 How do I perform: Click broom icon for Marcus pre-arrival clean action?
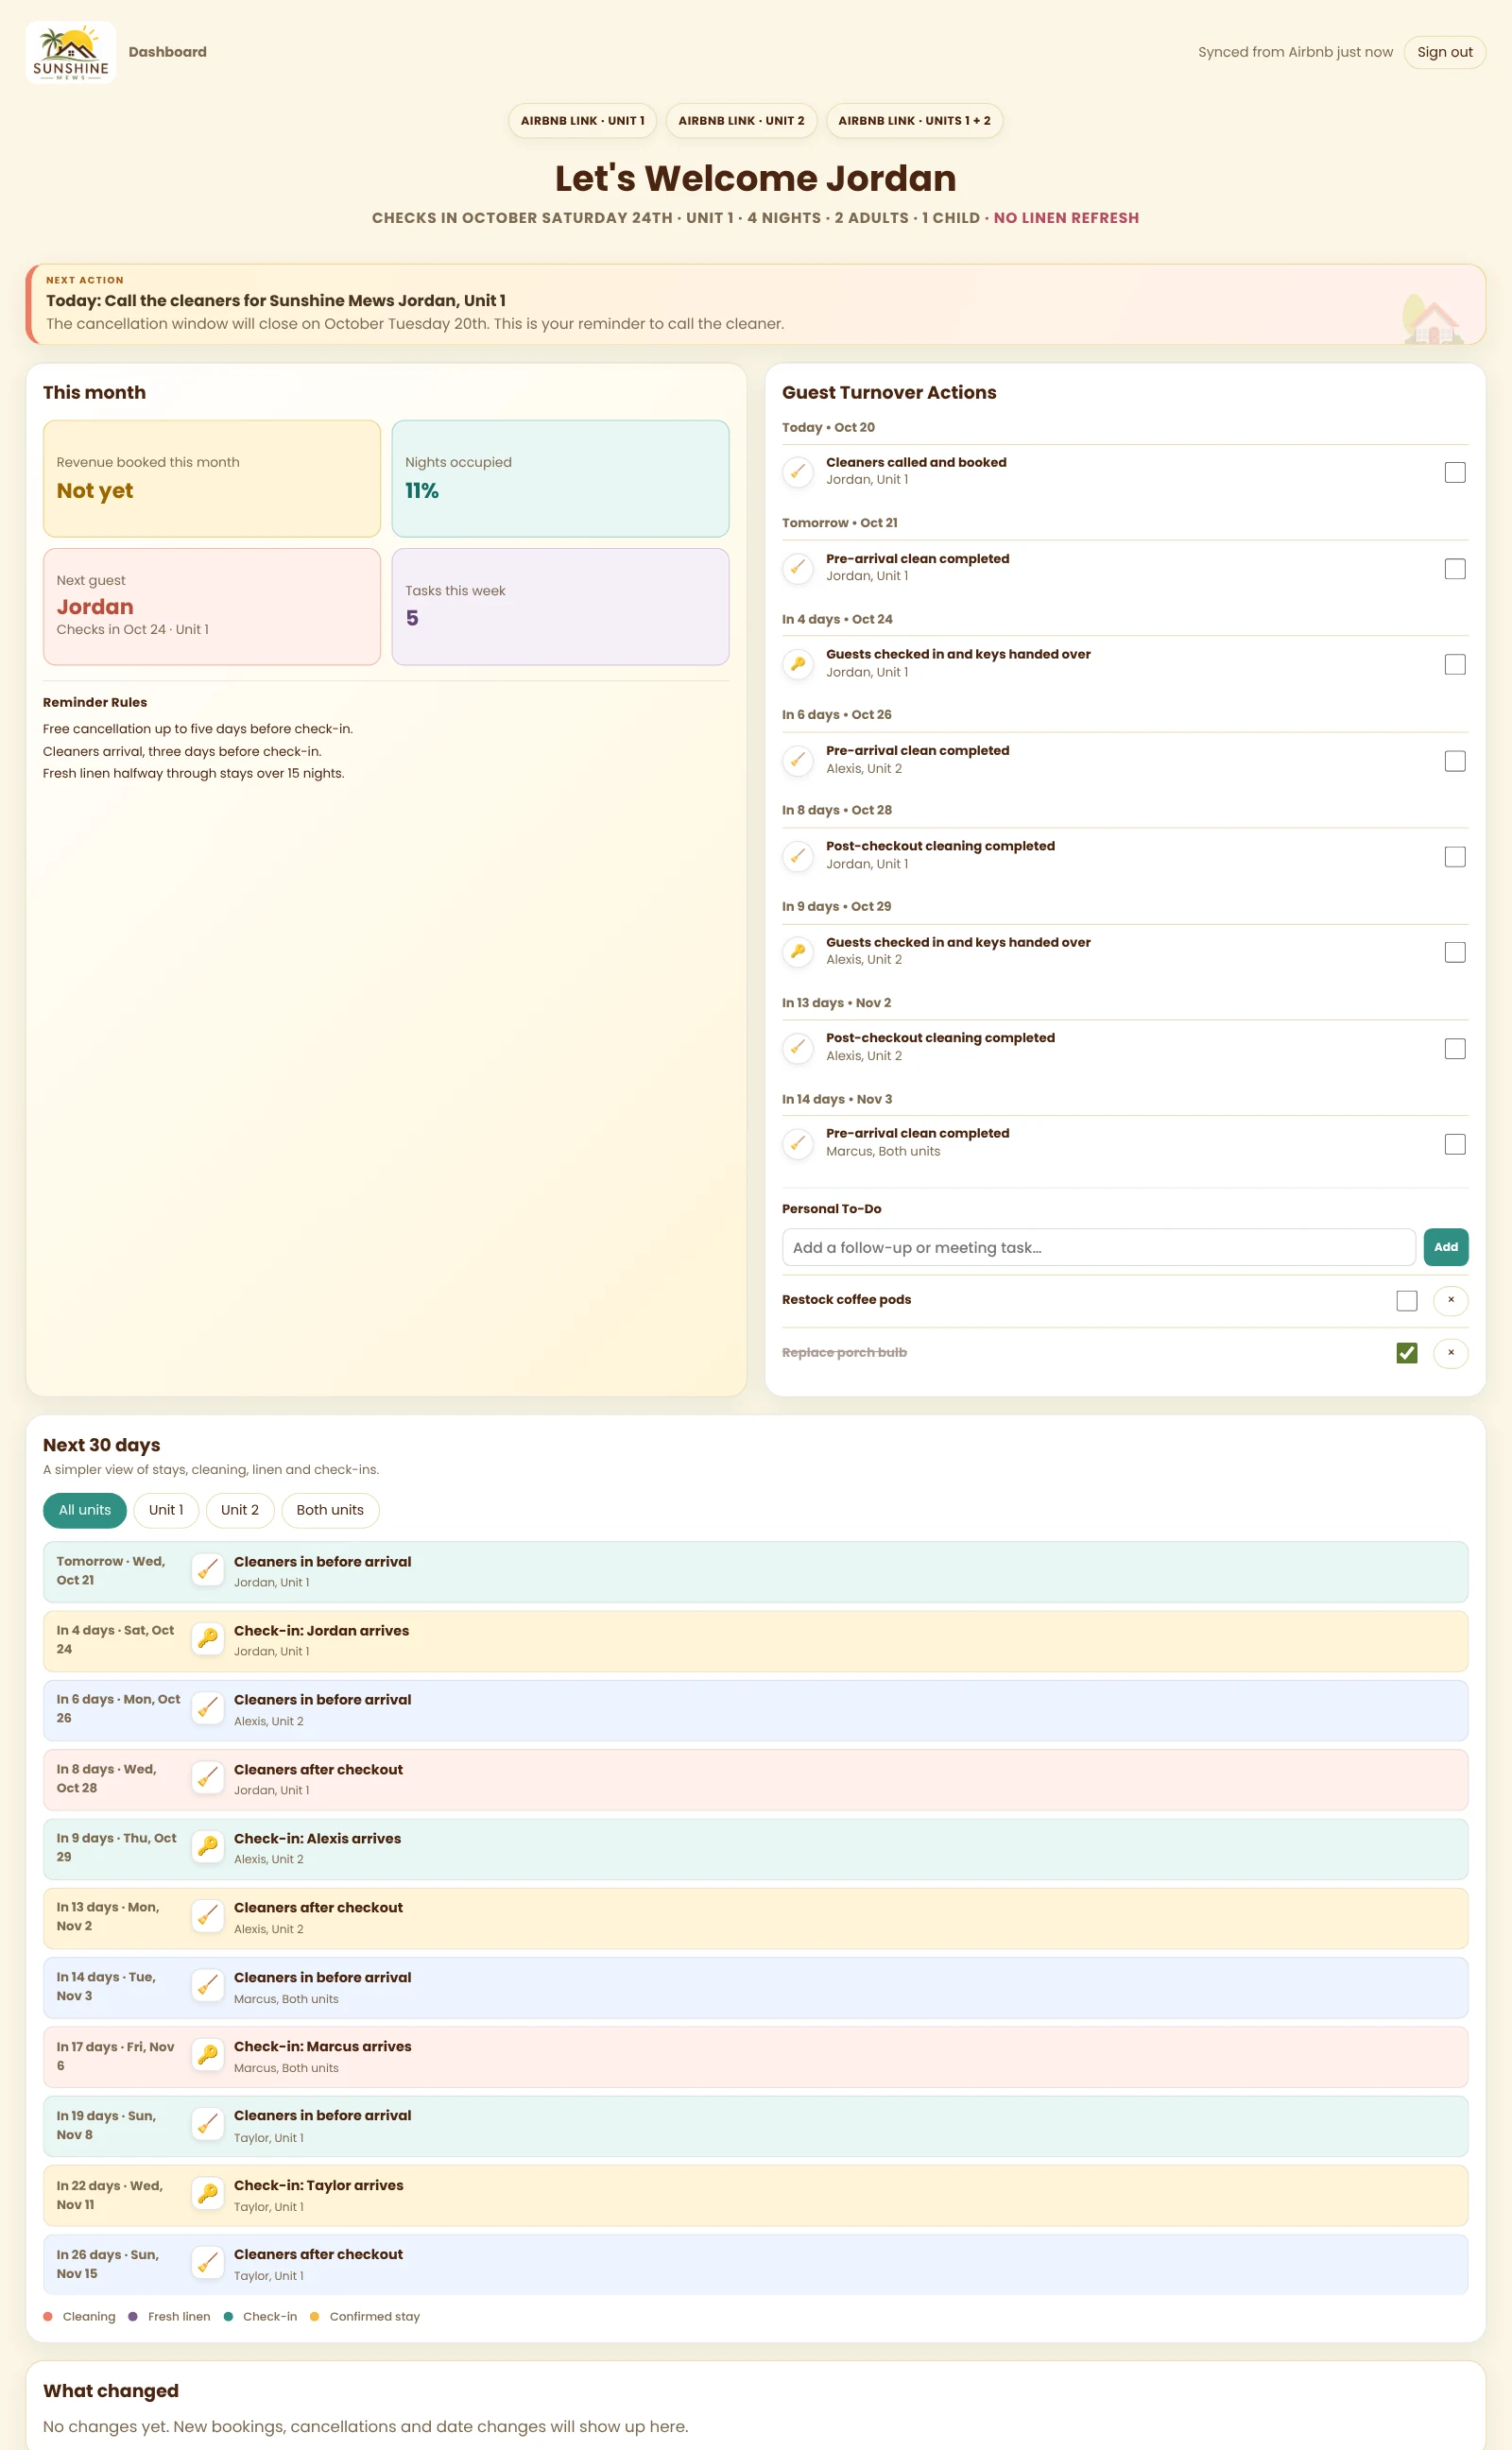pos(797,1142)
